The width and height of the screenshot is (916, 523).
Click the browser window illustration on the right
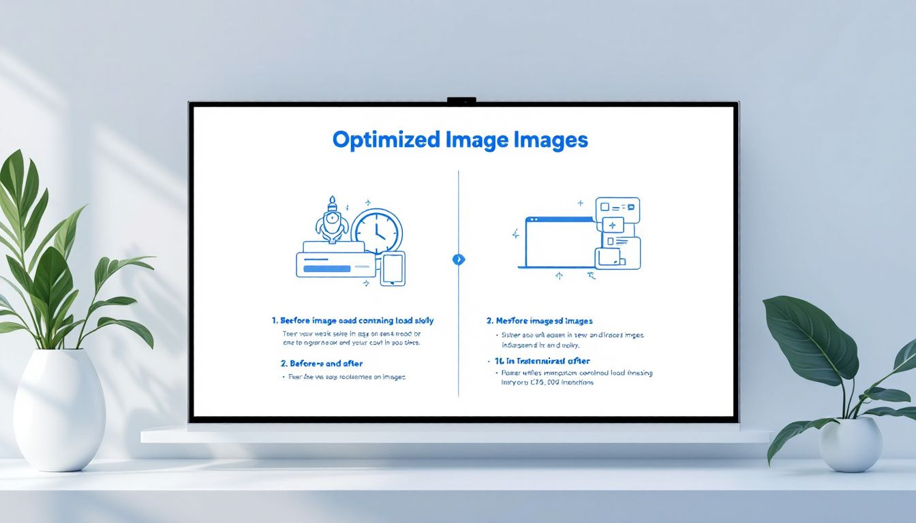[x=559, y=242]
